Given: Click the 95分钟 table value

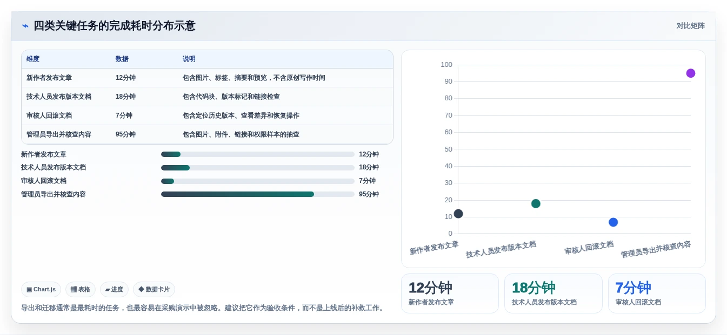Looking at the screenshot, I should click(125, 134).
